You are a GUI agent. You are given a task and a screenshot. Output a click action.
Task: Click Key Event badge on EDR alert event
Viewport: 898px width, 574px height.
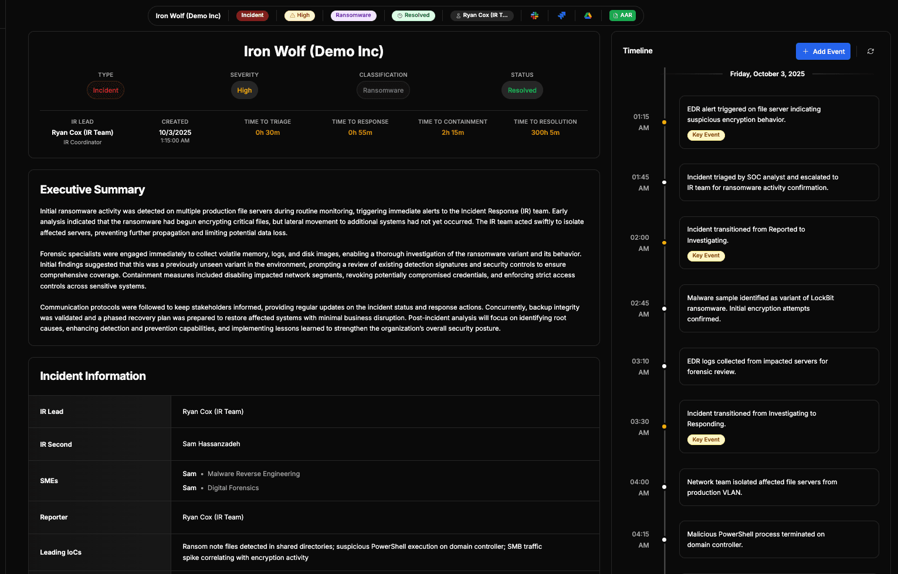coord(706,135)
